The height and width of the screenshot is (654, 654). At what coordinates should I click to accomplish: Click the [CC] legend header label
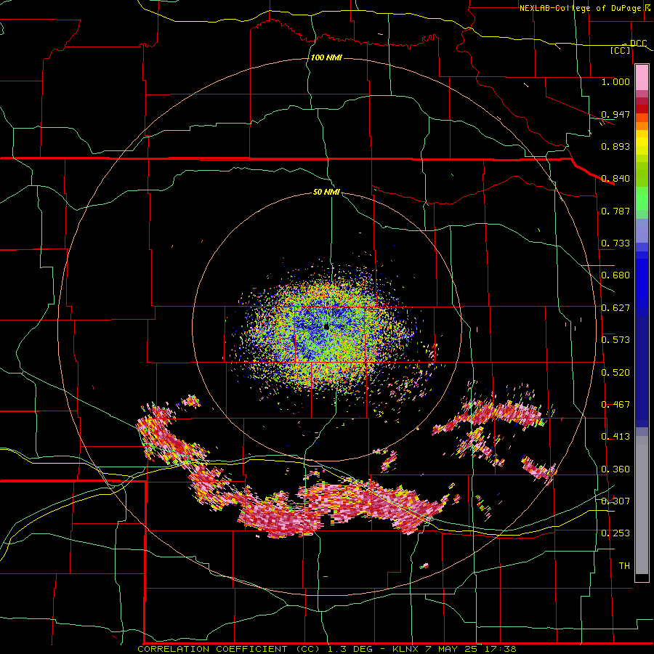621,50
